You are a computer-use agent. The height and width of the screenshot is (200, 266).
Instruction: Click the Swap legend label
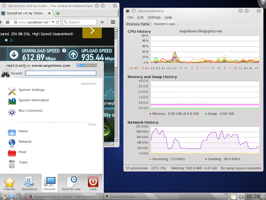pos(219,114)
